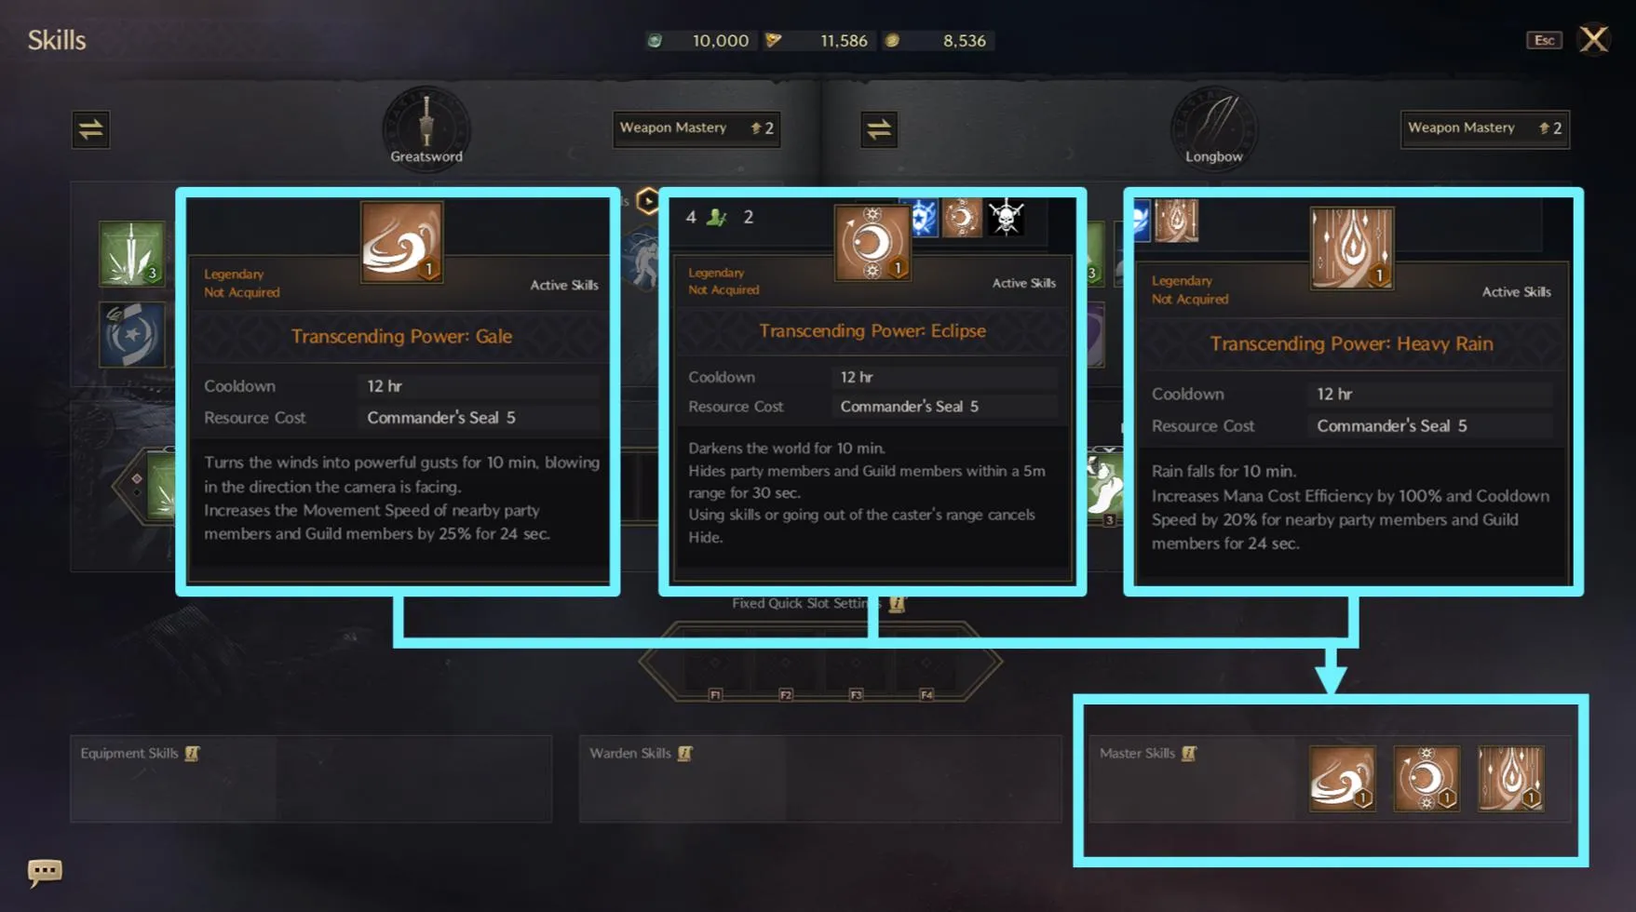1636x912 pixels.
Task: Show Warden Skills info tooltip
Action: [684, 754]
